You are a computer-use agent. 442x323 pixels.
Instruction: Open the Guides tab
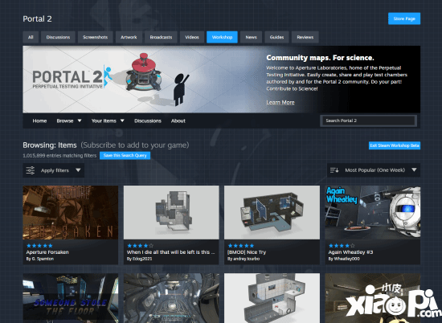pos(276,37)
